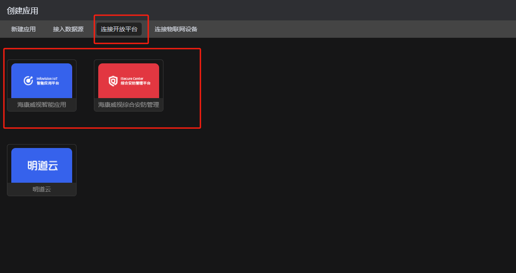Switch to the 接入数据源 tab
This screenshot has width=516, height=273.
pyautogui.click(x=68, y=29)
